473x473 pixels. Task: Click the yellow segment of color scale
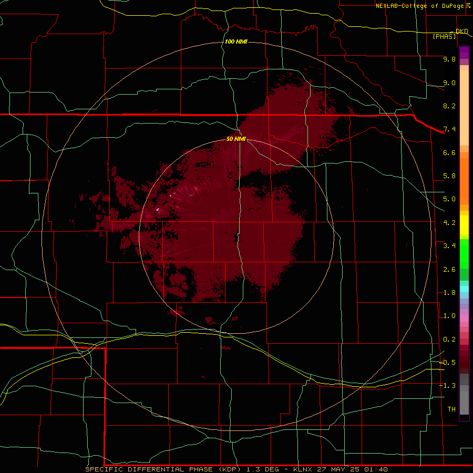click(464, 225)
